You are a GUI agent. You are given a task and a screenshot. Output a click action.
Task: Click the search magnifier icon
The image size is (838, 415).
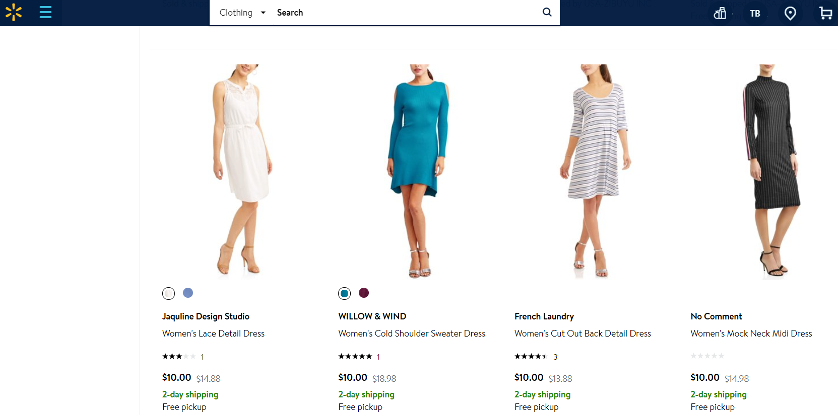tap(547, 12)
